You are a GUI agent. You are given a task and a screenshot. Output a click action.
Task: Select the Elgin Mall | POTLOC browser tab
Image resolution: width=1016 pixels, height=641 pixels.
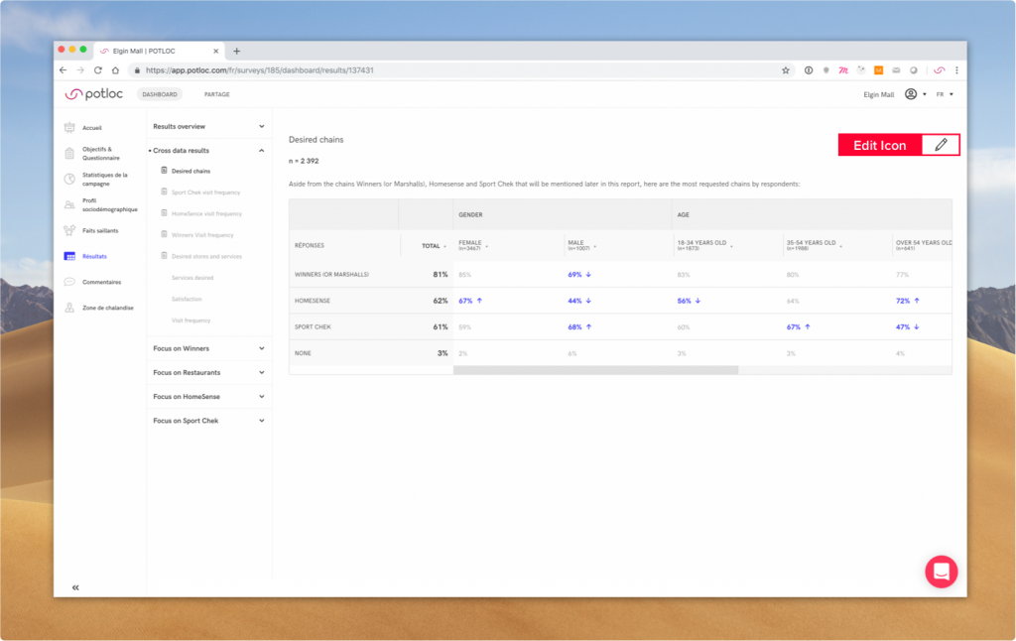[x=160, y=52]
